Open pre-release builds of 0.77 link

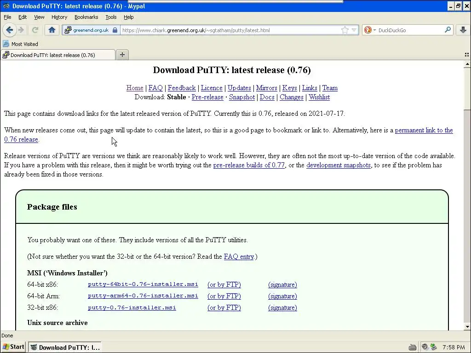249,165
